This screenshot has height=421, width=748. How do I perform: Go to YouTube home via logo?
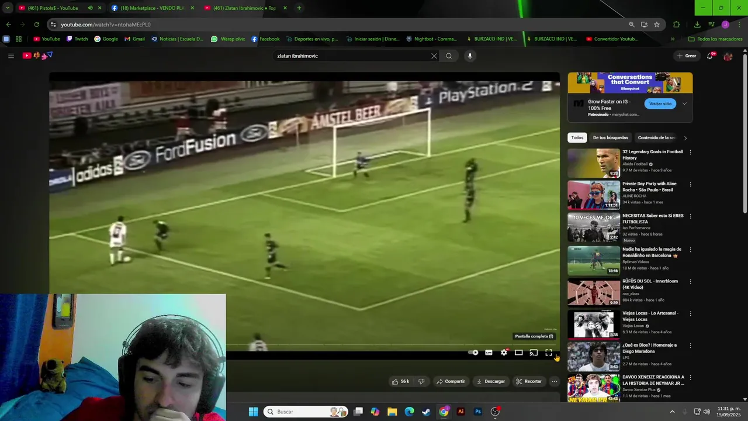[x=37, y=56]
